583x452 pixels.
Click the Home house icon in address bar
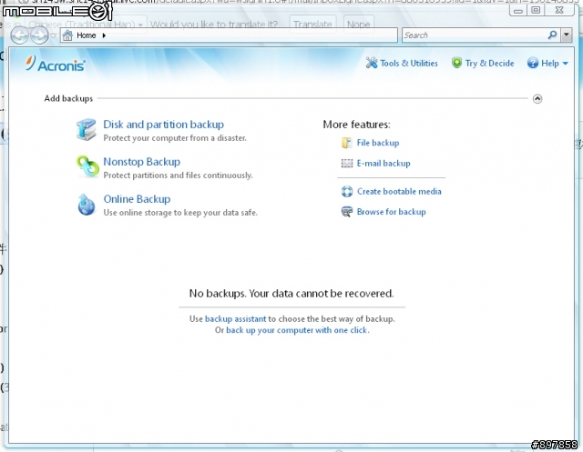tap(67, 35)
